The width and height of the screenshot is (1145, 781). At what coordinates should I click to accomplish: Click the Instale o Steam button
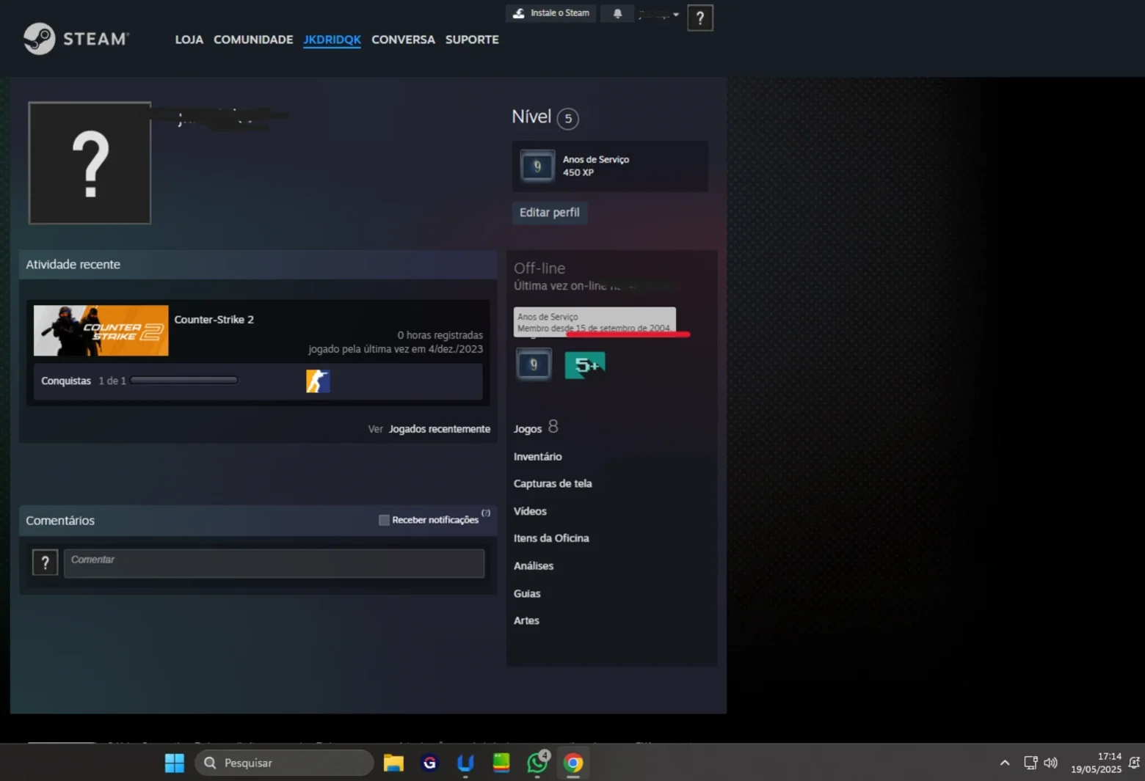tap(550, 13)
